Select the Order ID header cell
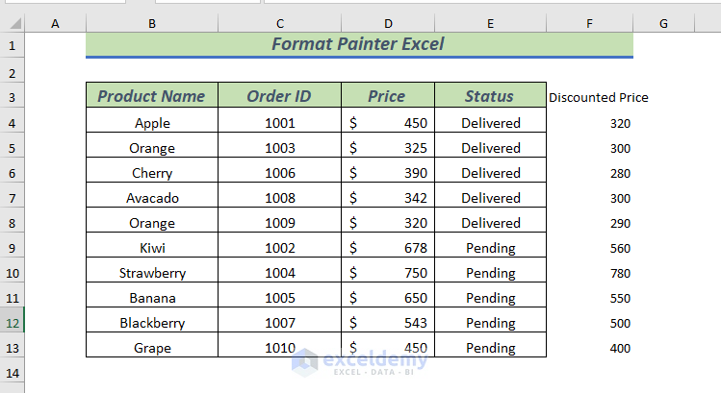The width and height of the screenshot is (721, 393). (279, 96)
